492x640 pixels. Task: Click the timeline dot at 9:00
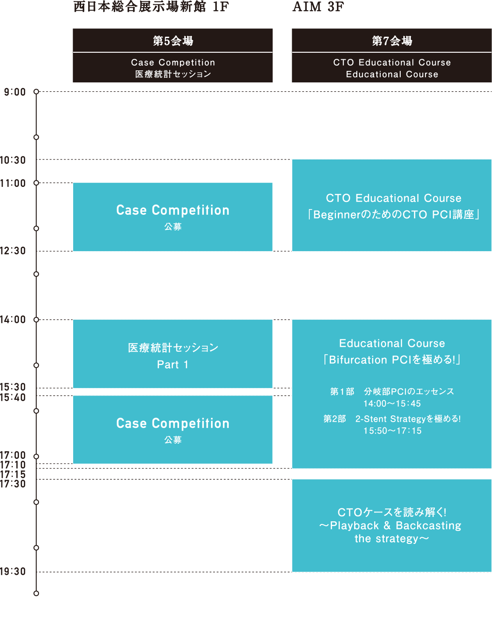click(36, 92)
